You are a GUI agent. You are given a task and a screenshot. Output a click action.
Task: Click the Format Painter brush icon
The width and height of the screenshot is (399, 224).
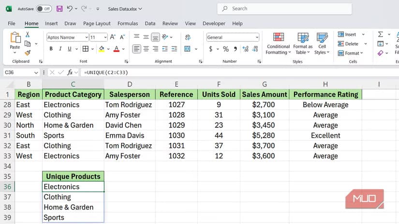(x=28, y=53)
